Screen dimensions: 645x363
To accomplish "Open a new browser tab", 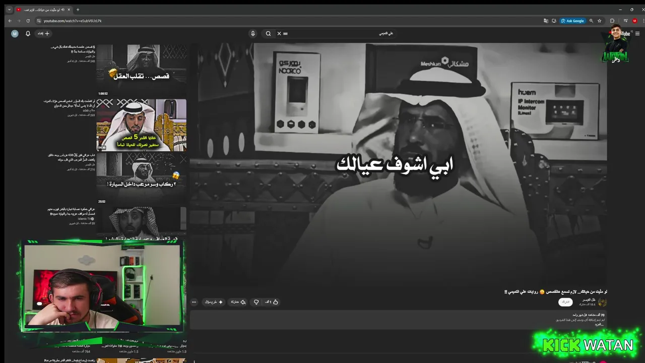I will point(78,10).
